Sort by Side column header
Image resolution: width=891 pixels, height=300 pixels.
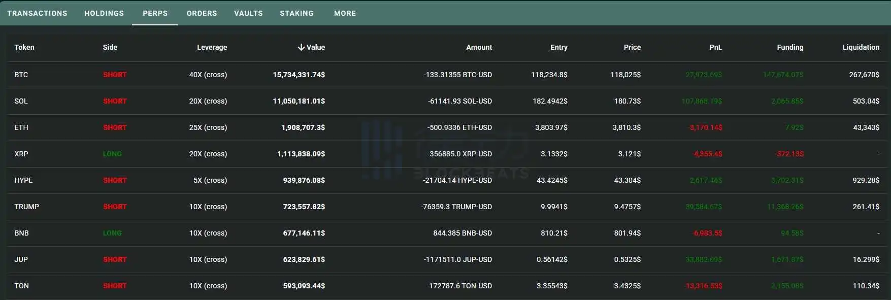pyautogui.click(x=110, y=47)
